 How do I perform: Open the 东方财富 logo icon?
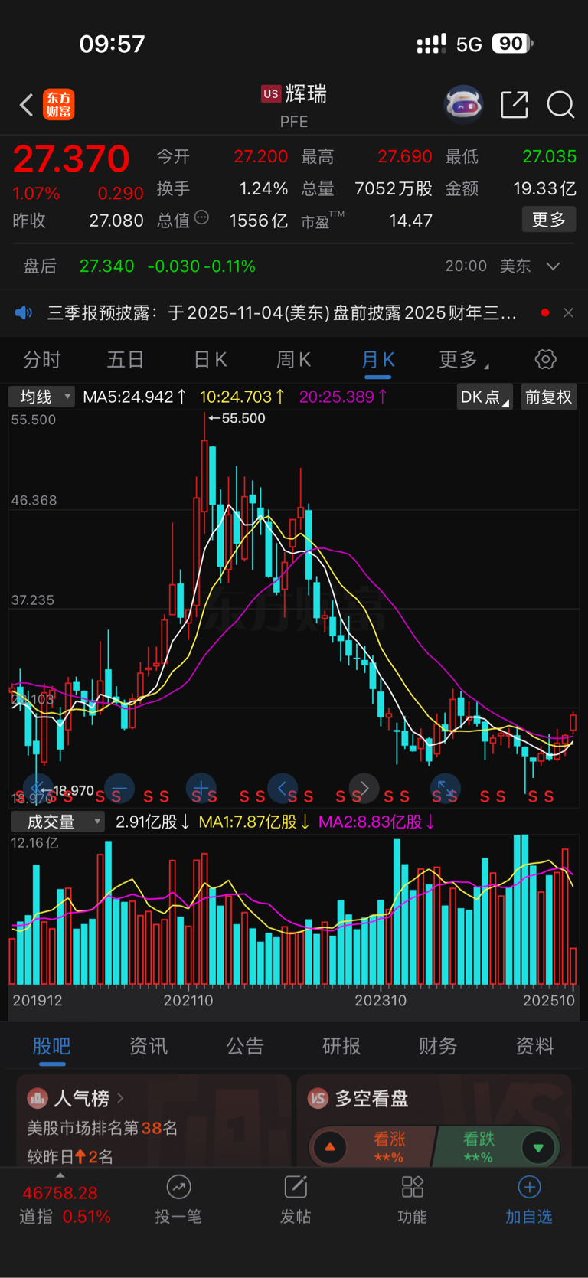[x=59, y=105]
